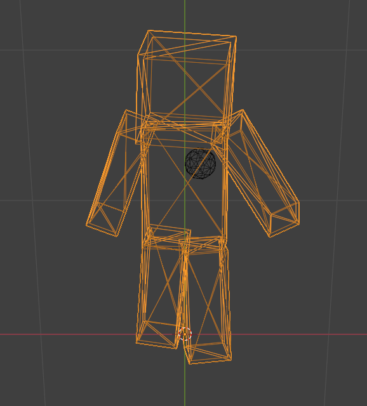
Task: Click the foot base of the shorter leg
Action: pyautogui.click(x=157, y=336)
